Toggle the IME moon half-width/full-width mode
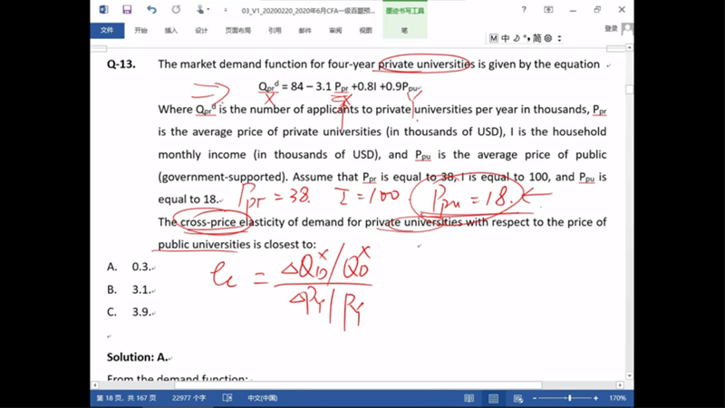The image size is (725, 408). [516, 39]
